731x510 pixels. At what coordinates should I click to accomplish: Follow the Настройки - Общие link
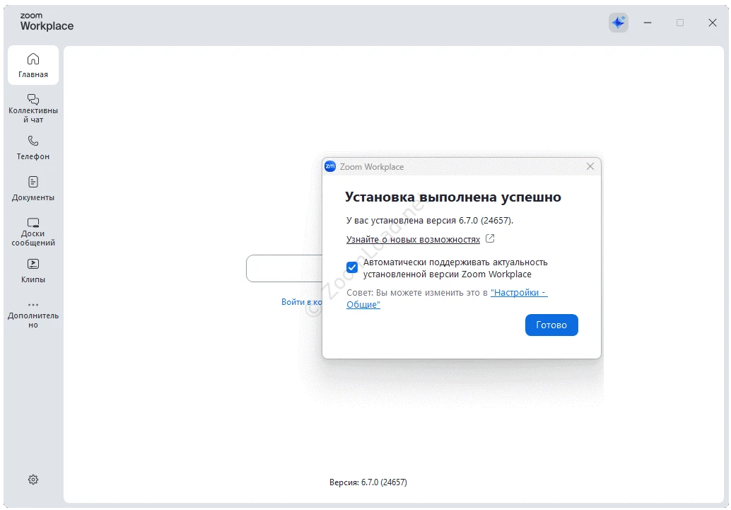pyautogui.click(x=519, y=293)
